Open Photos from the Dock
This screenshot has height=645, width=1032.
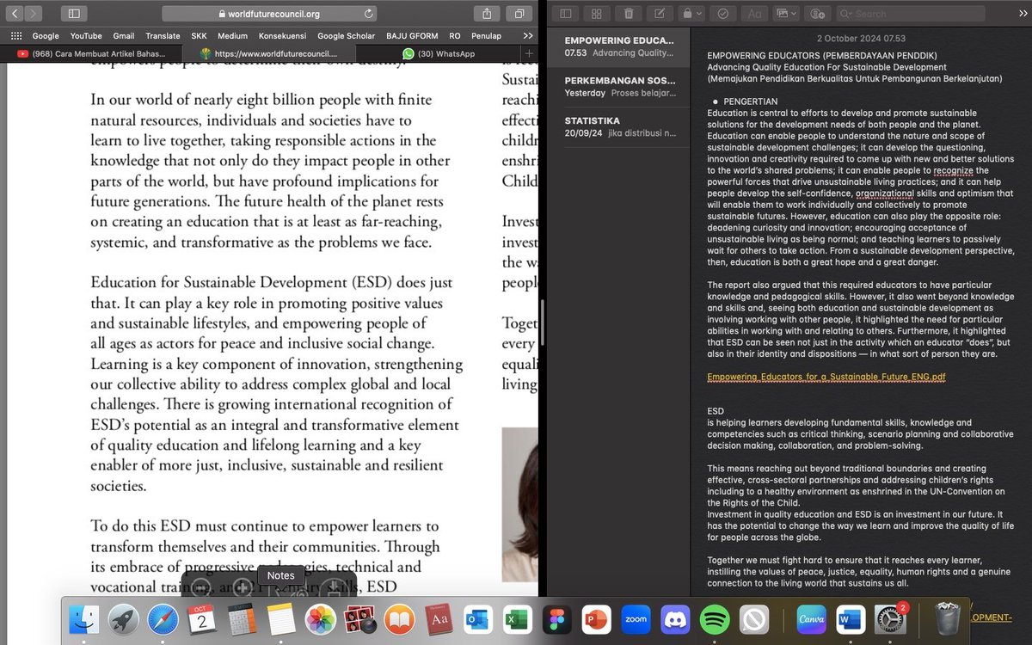tap(321, 619)
